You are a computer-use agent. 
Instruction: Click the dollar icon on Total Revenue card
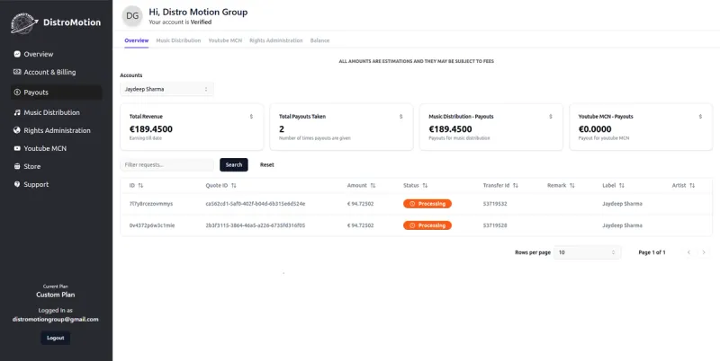click(251, 117)
